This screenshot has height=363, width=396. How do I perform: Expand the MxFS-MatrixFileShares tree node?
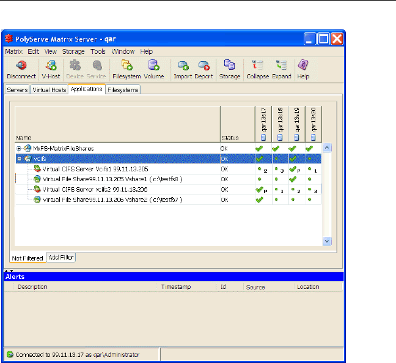pos(19,148)
